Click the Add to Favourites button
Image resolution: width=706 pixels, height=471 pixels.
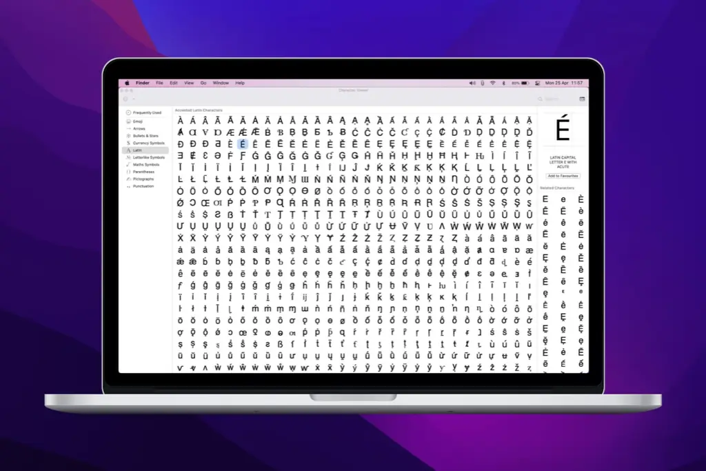(563, 176)
